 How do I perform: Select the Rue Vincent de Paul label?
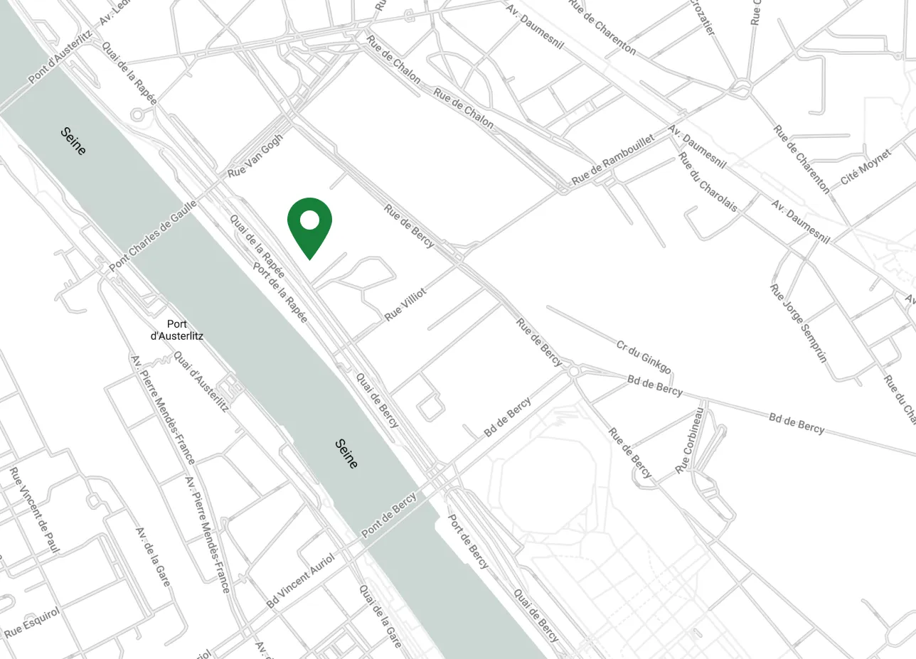[34, 509]
